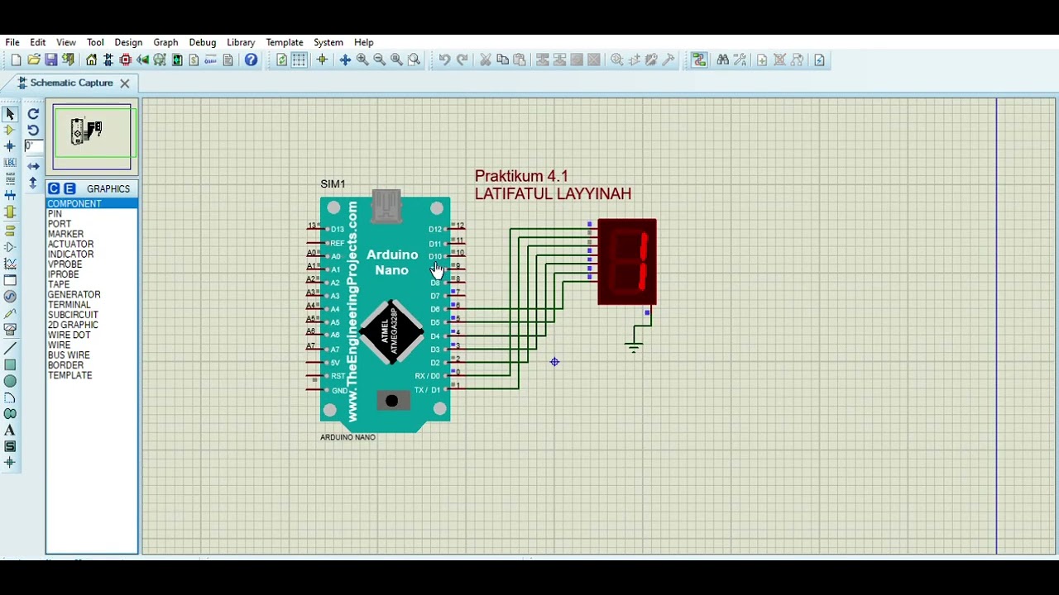Open the Edit menu
This screenshot has height=595, width=1059.
coord(38,42)
